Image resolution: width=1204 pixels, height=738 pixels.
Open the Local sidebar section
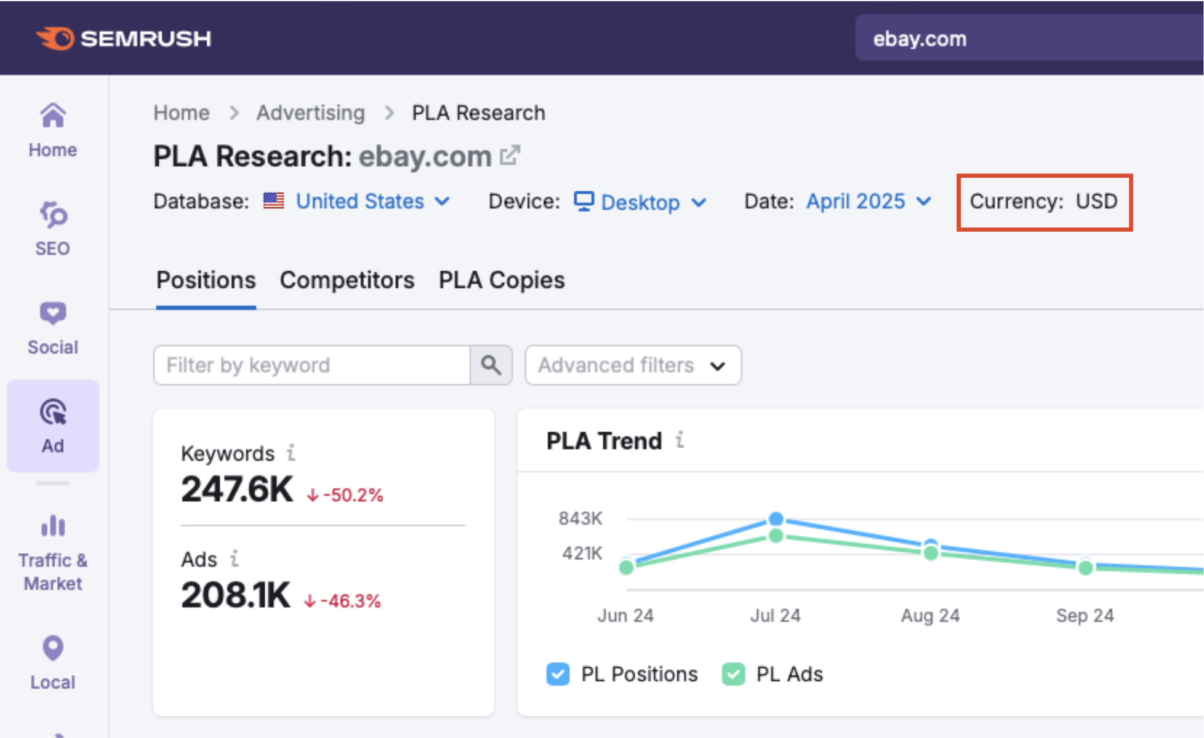tap(53, 662)
